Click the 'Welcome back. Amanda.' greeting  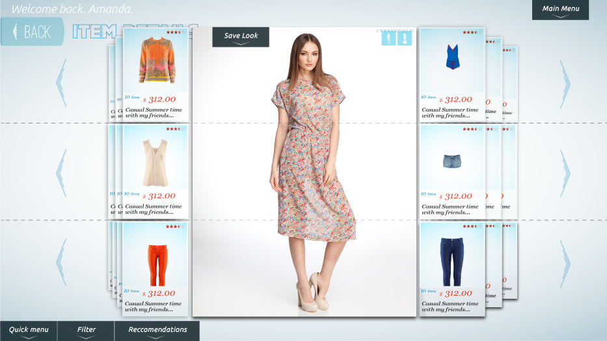[x=72, y=9]
